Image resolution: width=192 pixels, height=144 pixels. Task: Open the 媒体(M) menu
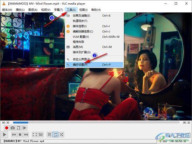coord(7,10)
